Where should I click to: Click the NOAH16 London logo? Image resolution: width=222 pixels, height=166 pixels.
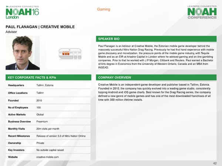coord(23,12)
